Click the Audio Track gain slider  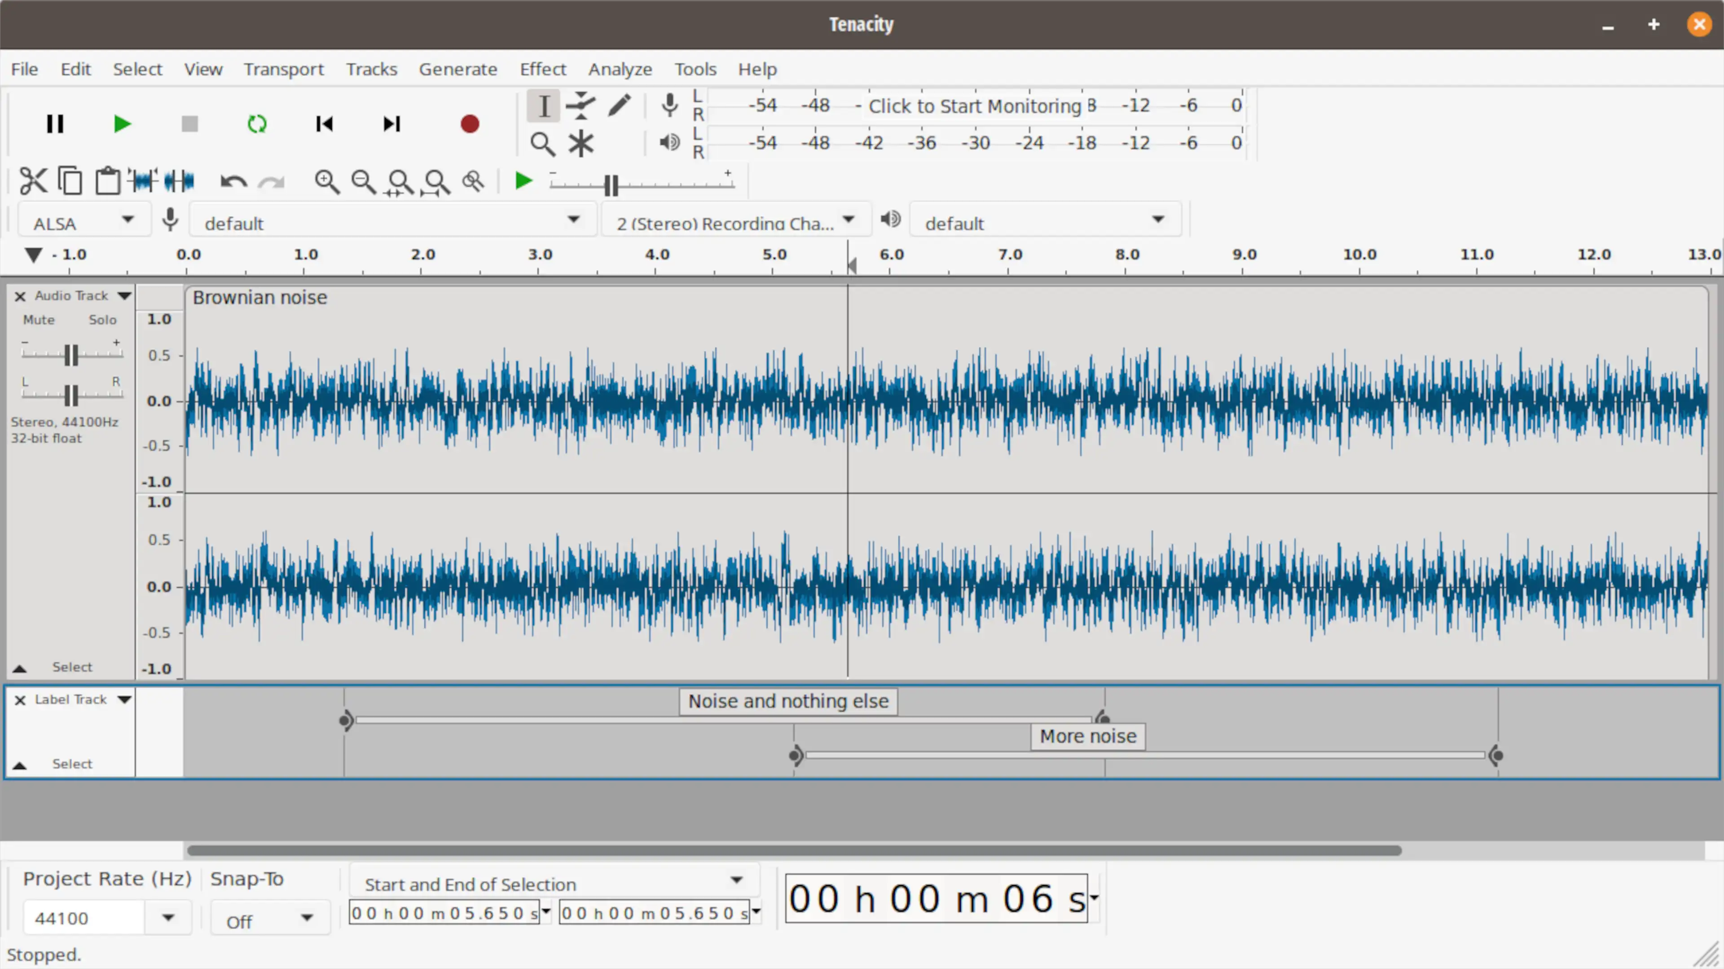click(x=72, y=354)
